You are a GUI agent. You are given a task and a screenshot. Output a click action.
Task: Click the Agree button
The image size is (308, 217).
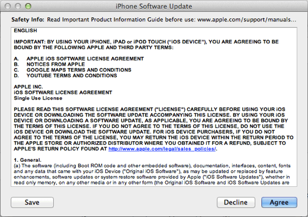pyautogui.click(x=279, y=202)
